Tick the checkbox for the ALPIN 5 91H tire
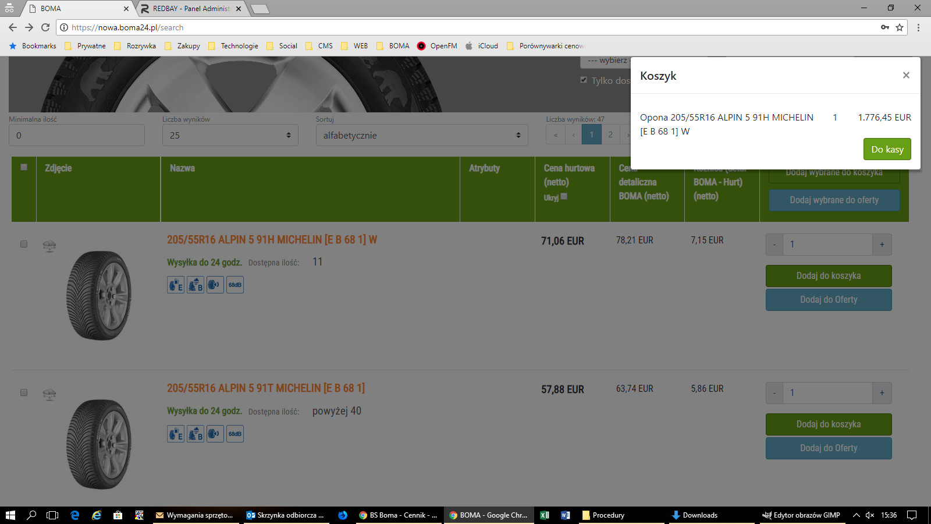Image resolution: width=931 pixels, height=524 pixels. tap(24, 244)
